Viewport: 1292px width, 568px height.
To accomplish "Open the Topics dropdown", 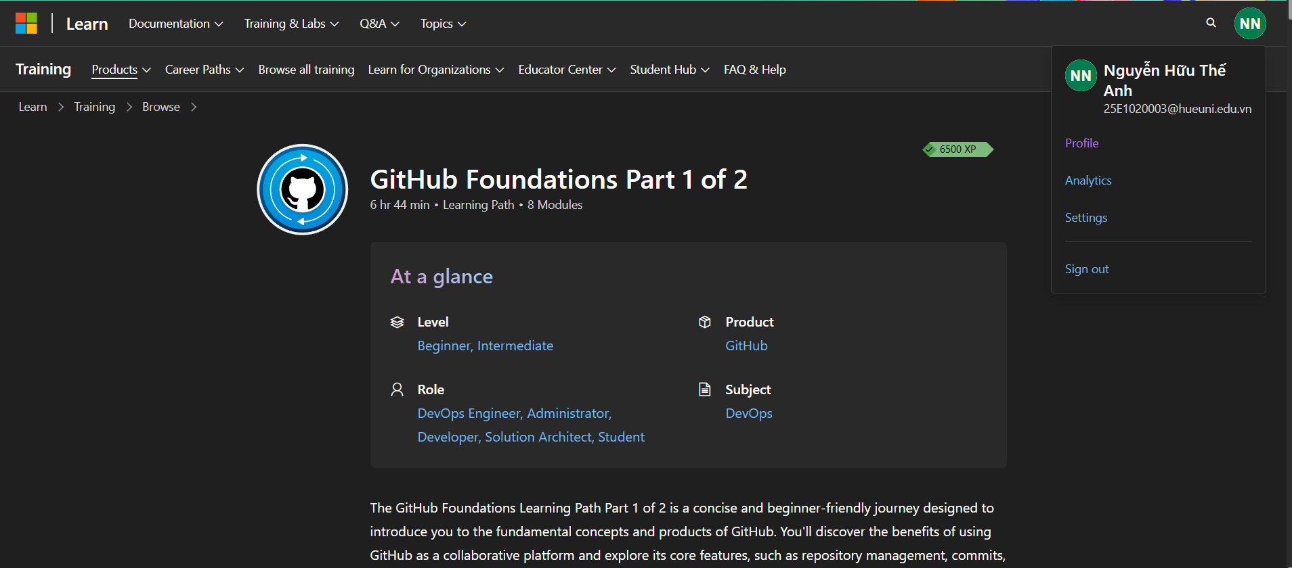I will coord(444,24).
